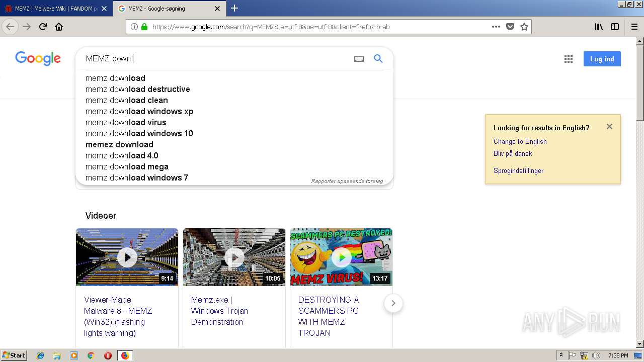Switch to MEMZ Malware Wiki FANDOM tab
The width and height of the screenshot is (644, 362).
56,9
